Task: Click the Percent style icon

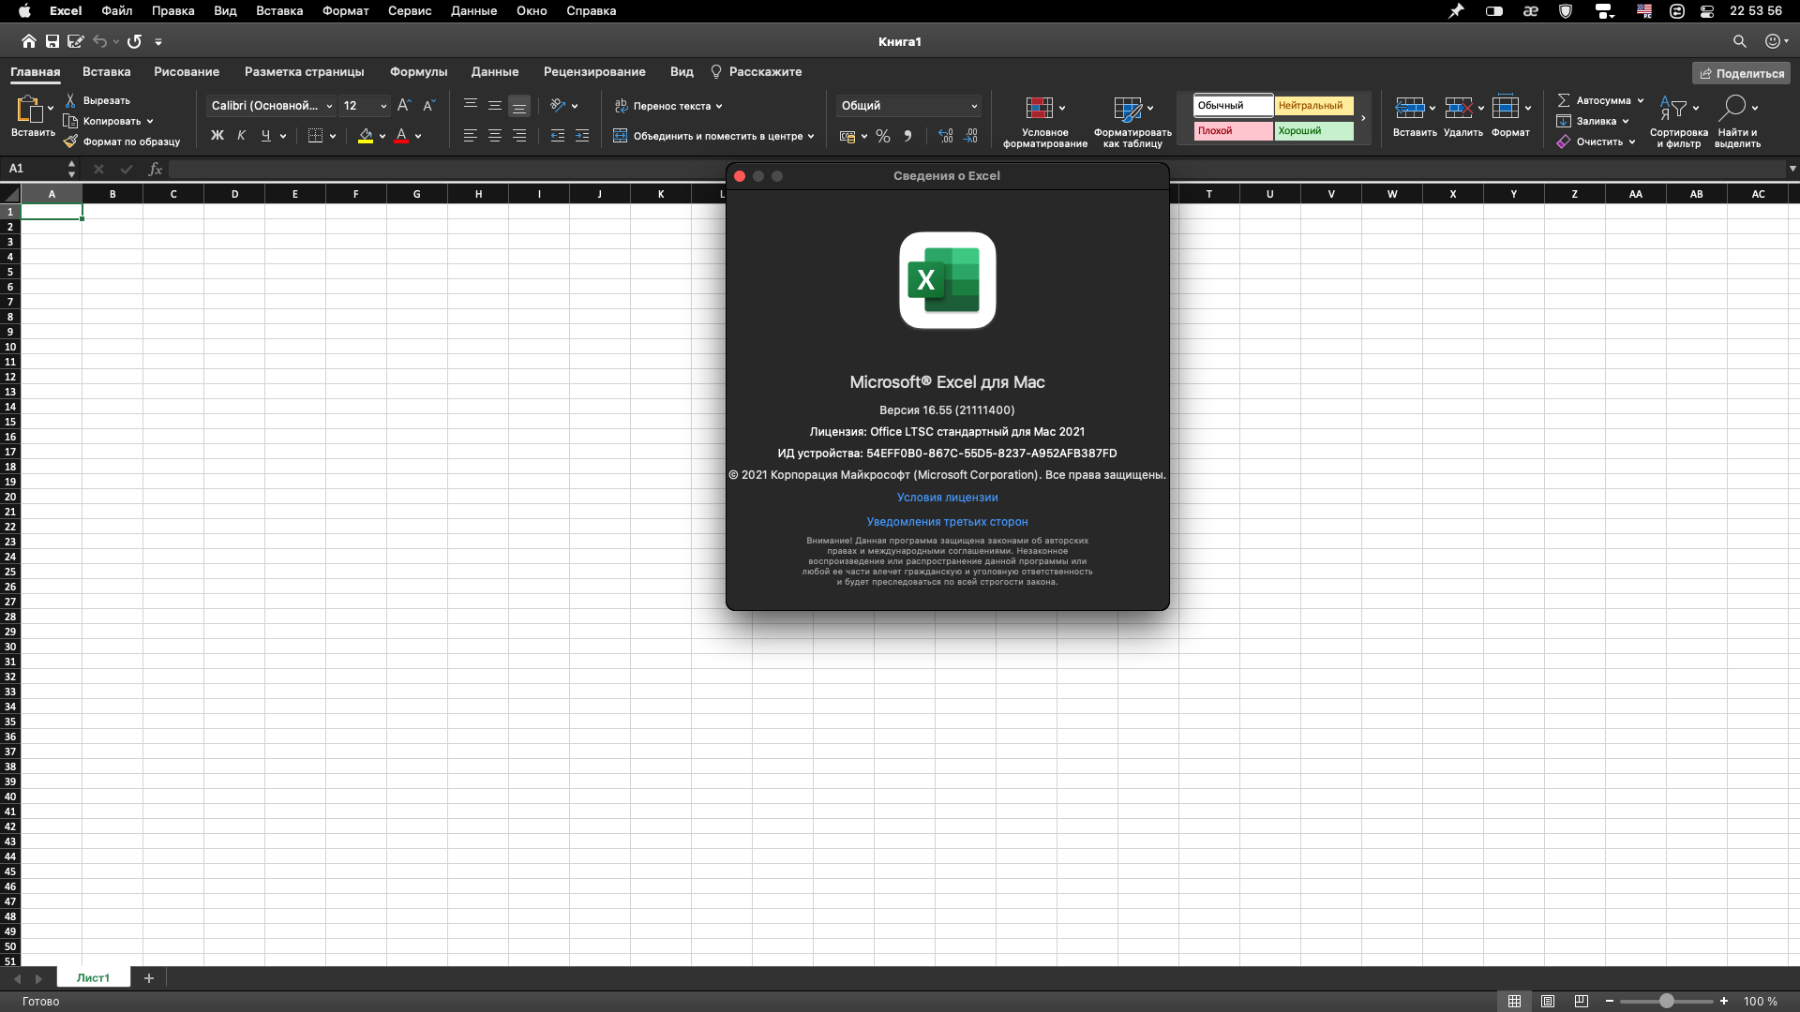Action: click(x=882, y=136)
